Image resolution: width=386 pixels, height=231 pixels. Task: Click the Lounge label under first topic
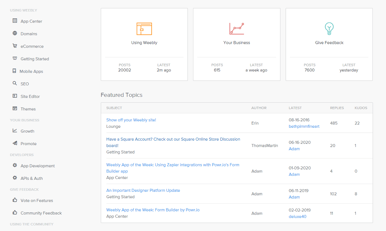point(114,126)
